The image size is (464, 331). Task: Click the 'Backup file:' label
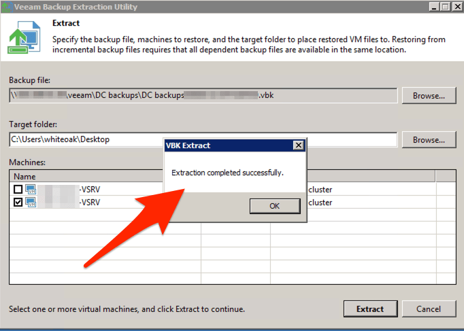(29, 80)
